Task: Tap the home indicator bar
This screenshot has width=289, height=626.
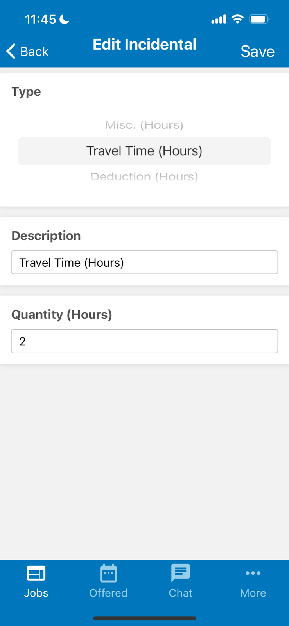Action: [144, 618]
